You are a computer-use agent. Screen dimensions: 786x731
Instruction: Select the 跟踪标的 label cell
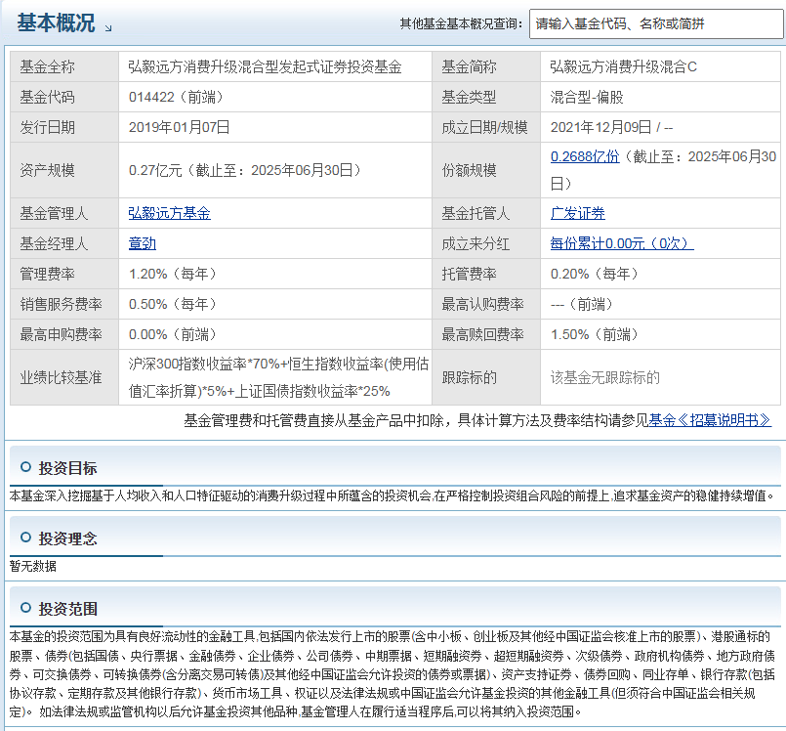[486, 377]
